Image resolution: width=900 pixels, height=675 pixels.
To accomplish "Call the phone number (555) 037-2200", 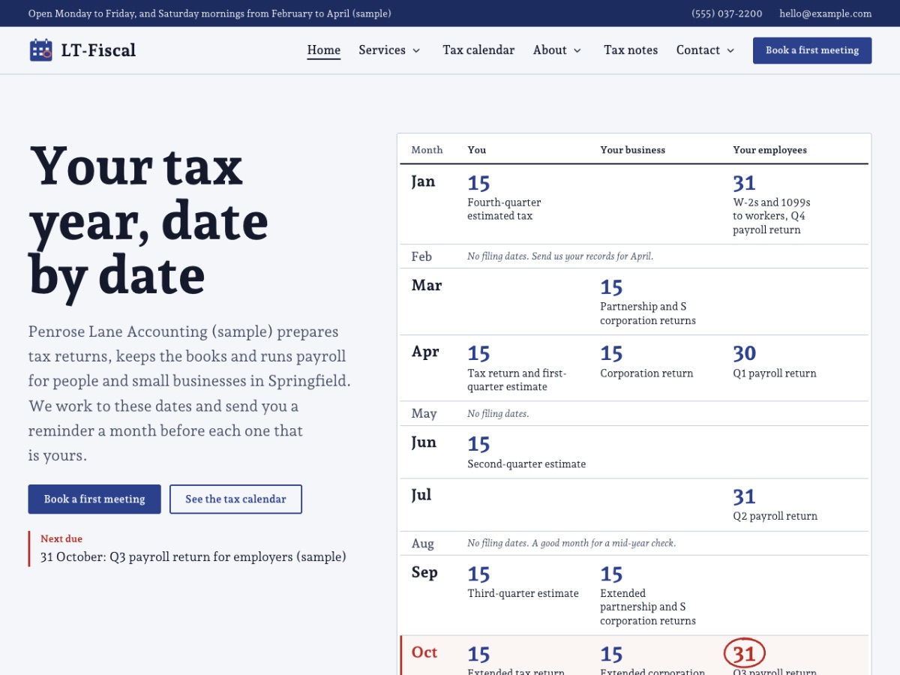I will [x=727, y=13].
